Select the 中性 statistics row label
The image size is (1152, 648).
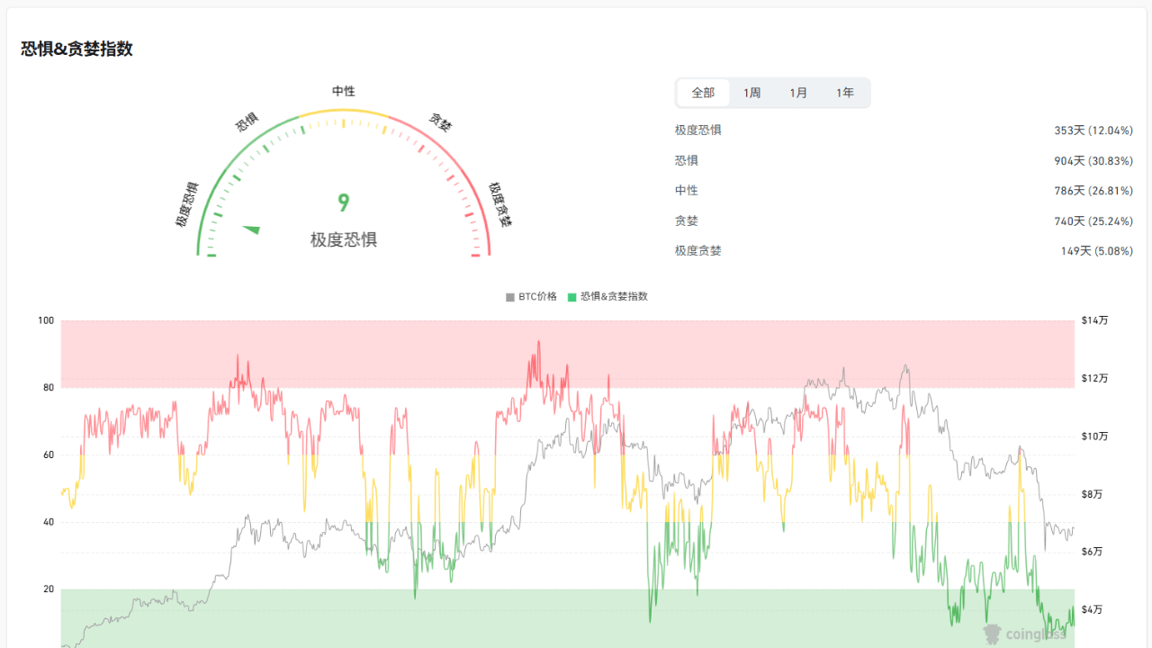coord(686,191)
